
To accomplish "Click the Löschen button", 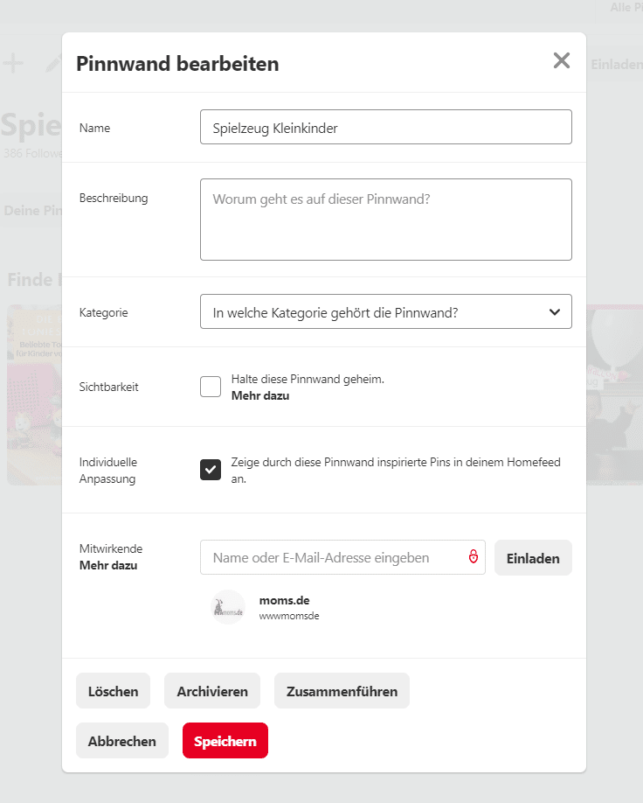I will coord(113,691).
